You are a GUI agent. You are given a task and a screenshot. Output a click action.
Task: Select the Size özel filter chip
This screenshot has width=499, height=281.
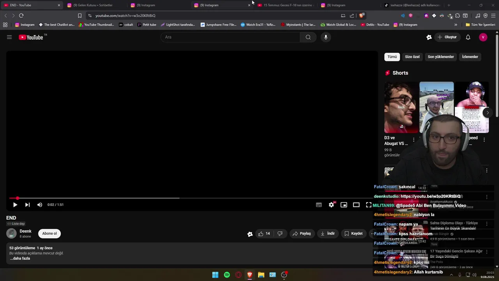click(x=412, y=57)
